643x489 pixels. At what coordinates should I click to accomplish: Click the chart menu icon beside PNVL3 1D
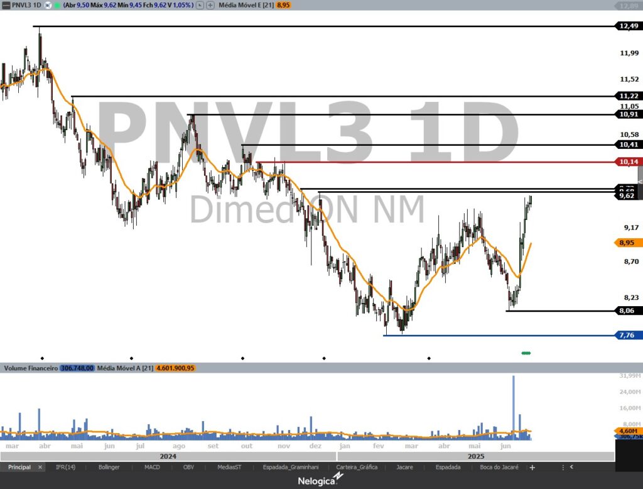(x=6, y=5)
